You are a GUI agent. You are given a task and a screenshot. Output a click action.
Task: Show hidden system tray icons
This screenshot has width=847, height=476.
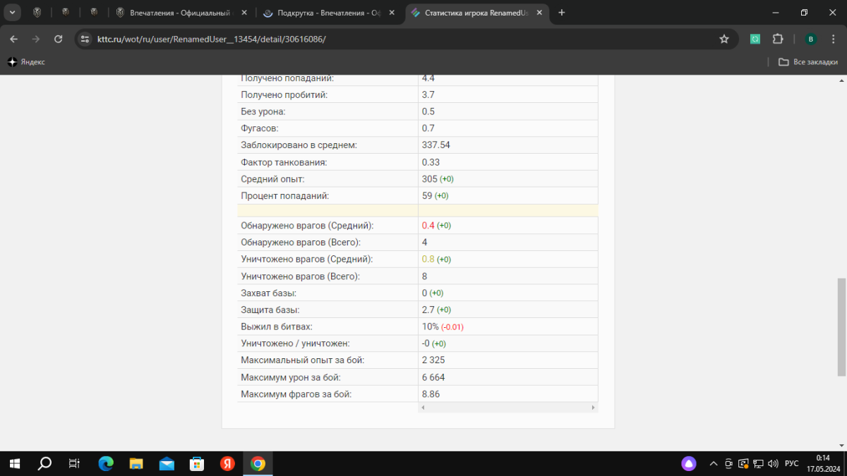[x=714, y=463]
